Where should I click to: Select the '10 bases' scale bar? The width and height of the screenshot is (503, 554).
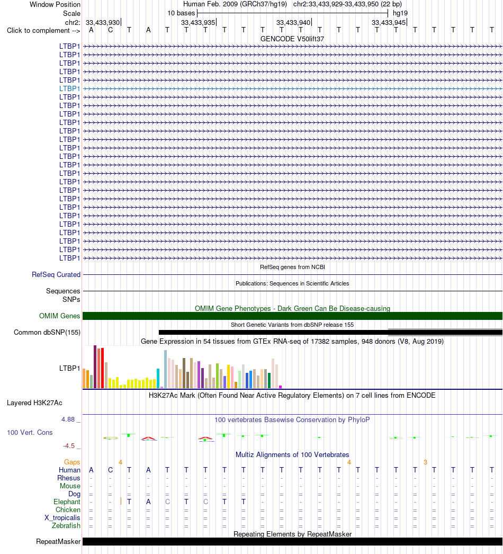(292, 13)
